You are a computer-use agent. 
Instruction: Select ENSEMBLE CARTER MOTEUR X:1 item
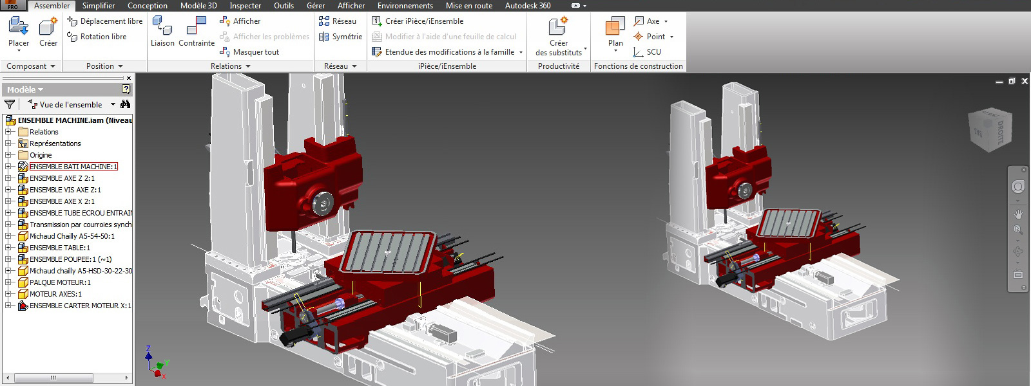pyautogui.click(x=81, y=306)
